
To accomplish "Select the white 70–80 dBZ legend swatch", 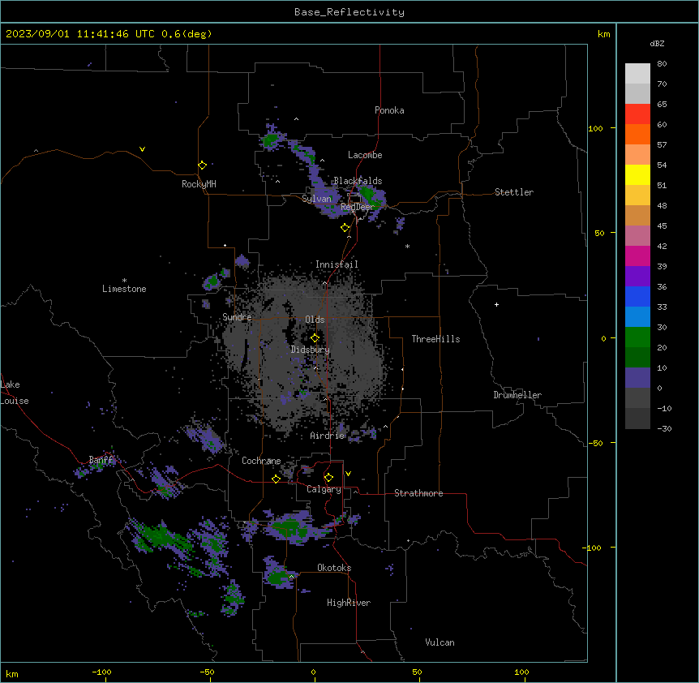I will pyautogui.click(x=637, y=74).
